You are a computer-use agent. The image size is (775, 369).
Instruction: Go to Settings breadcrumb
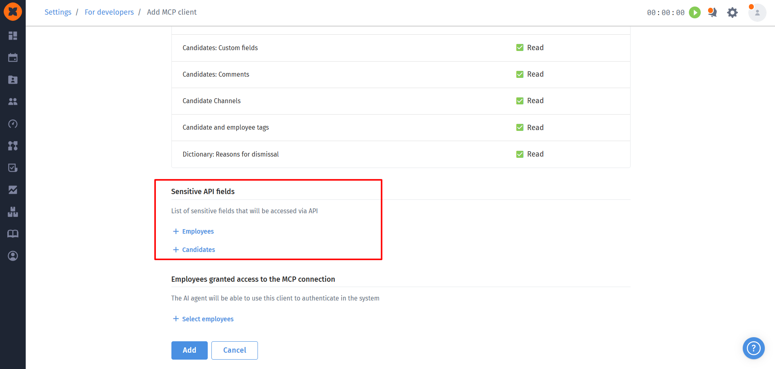58,12
